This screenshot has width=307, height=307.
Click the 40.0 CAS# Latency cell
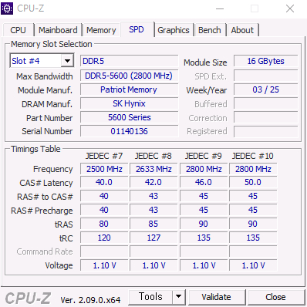coord(104,183)
